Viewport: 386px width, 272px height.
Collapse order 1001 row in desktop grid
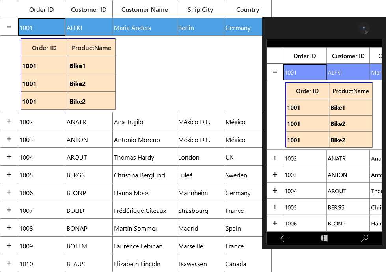click(x=9, y=27)
